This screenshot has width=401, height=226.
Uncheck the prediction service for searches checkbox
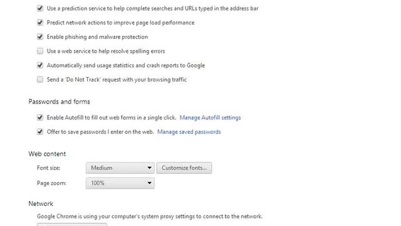[x=40, y=8]
